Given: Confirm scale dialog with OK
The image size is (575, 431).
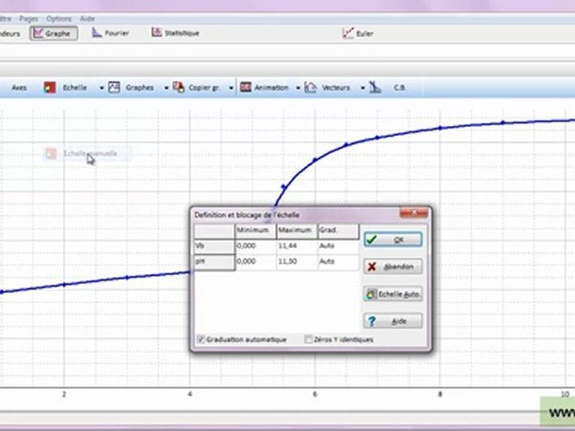Looking at the screenshot, I should pos(393,239).
